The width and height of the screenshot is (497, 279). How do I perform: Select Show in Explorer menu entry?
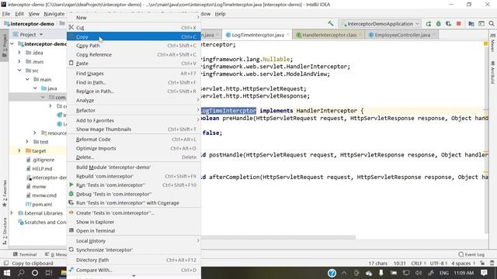click(134, 222)
